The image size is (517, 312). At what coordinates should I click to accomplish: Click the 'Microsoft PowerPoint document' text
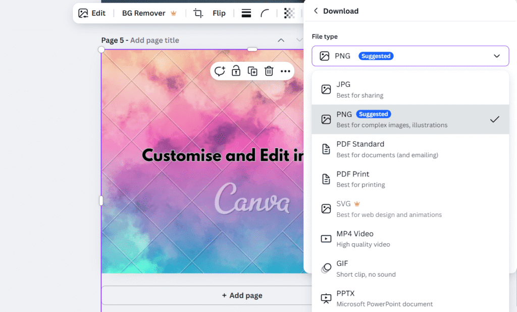384,304
